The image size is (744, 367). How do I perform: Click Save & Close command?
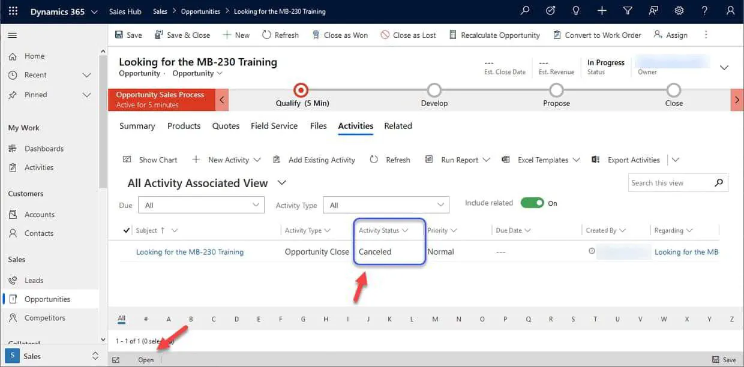pos(182,35)
